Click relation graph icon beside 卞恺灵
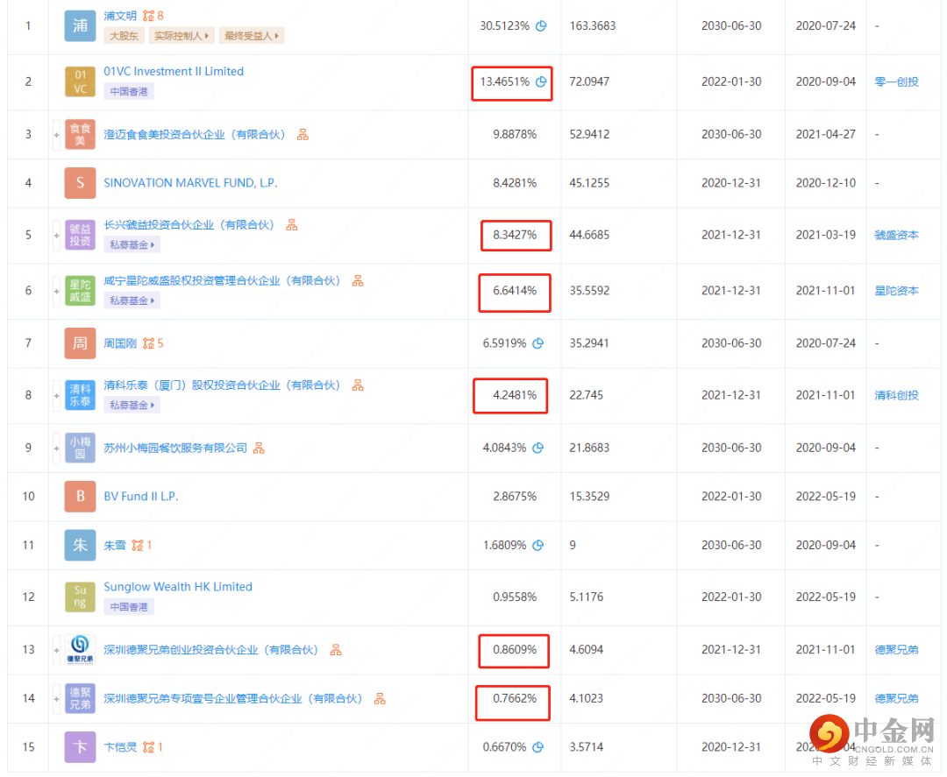The width and height of the screenshot is (947, 777). (148, 747)
